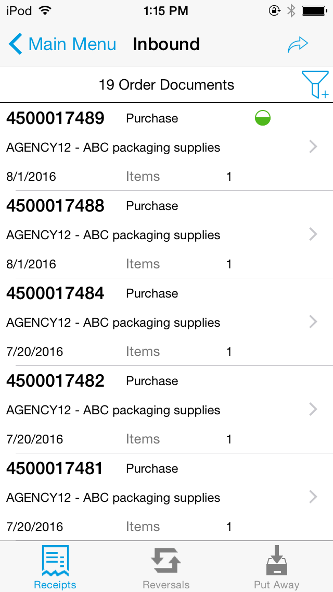Tap the back chevron next to Main Menu
333x592 pixels.
click(15, 44)
